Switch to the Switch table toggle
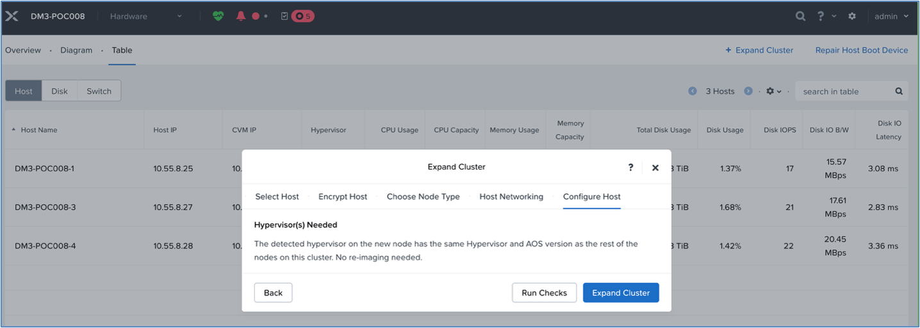This screenshot has width=920, height=328. (99, 91)
